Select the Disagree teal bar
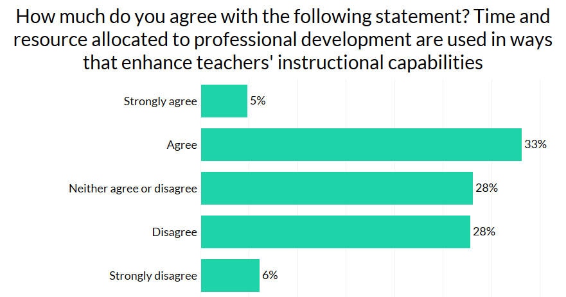This screenshot has height=297, width=566. [x=335, y=232]
